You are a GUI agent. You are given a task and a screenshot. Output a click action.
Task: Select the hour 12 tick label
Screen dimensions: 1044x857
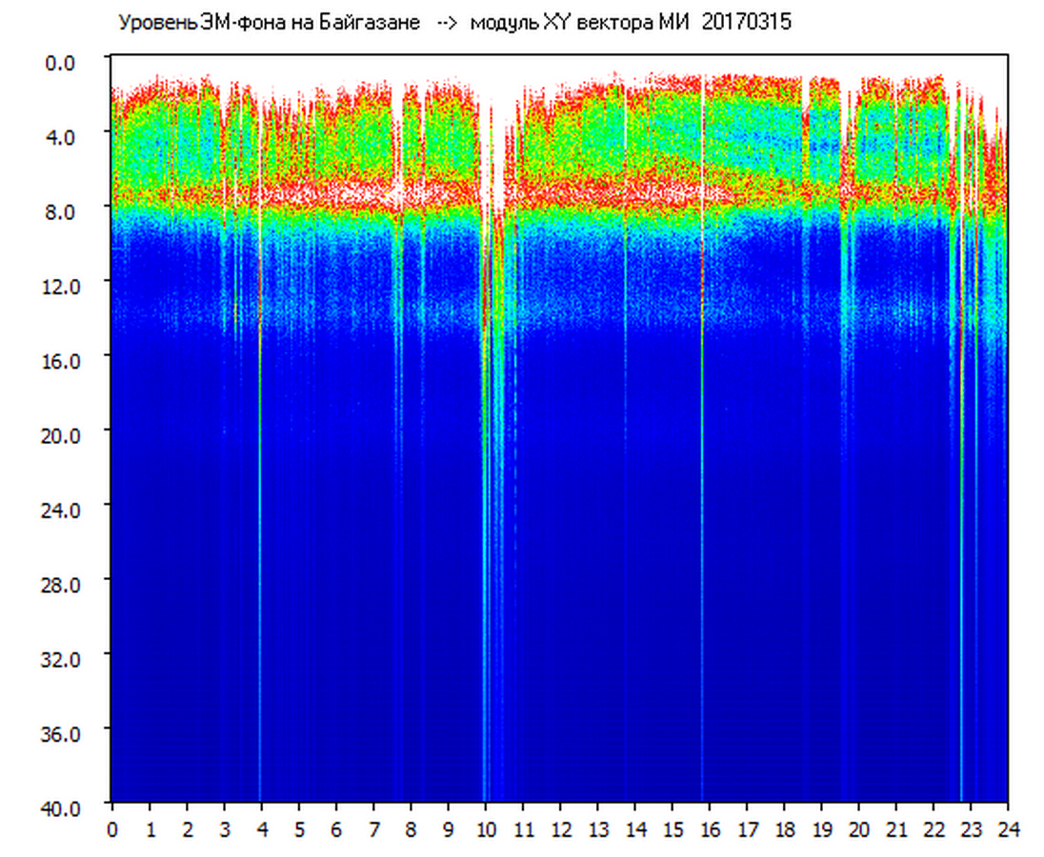tap(560, 829)
